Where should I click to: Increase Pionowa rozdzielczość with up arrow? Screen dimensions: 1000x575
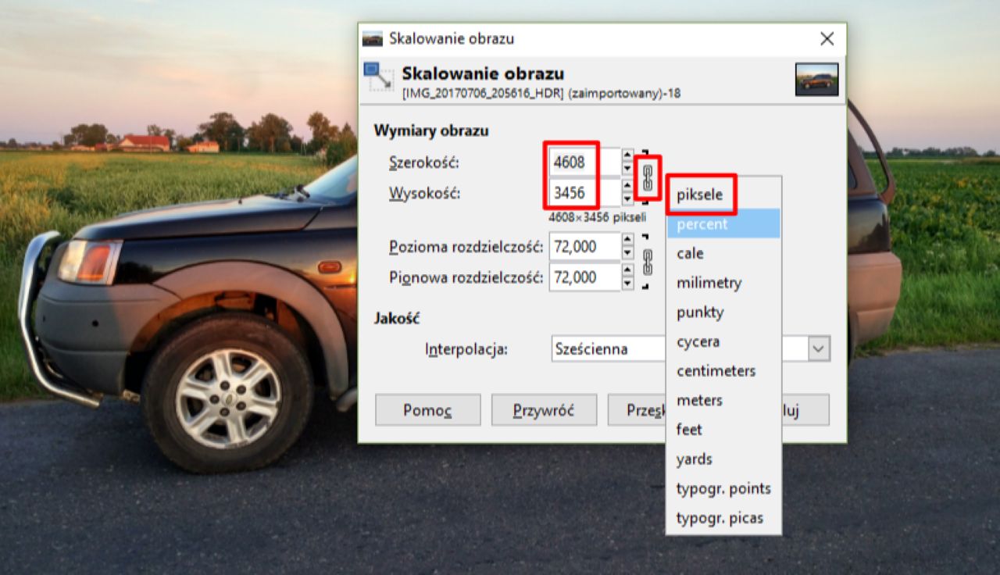tap(627, 270)
